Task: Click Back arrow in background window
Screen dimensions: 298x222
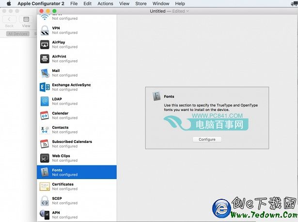Action: click(9, 19)
